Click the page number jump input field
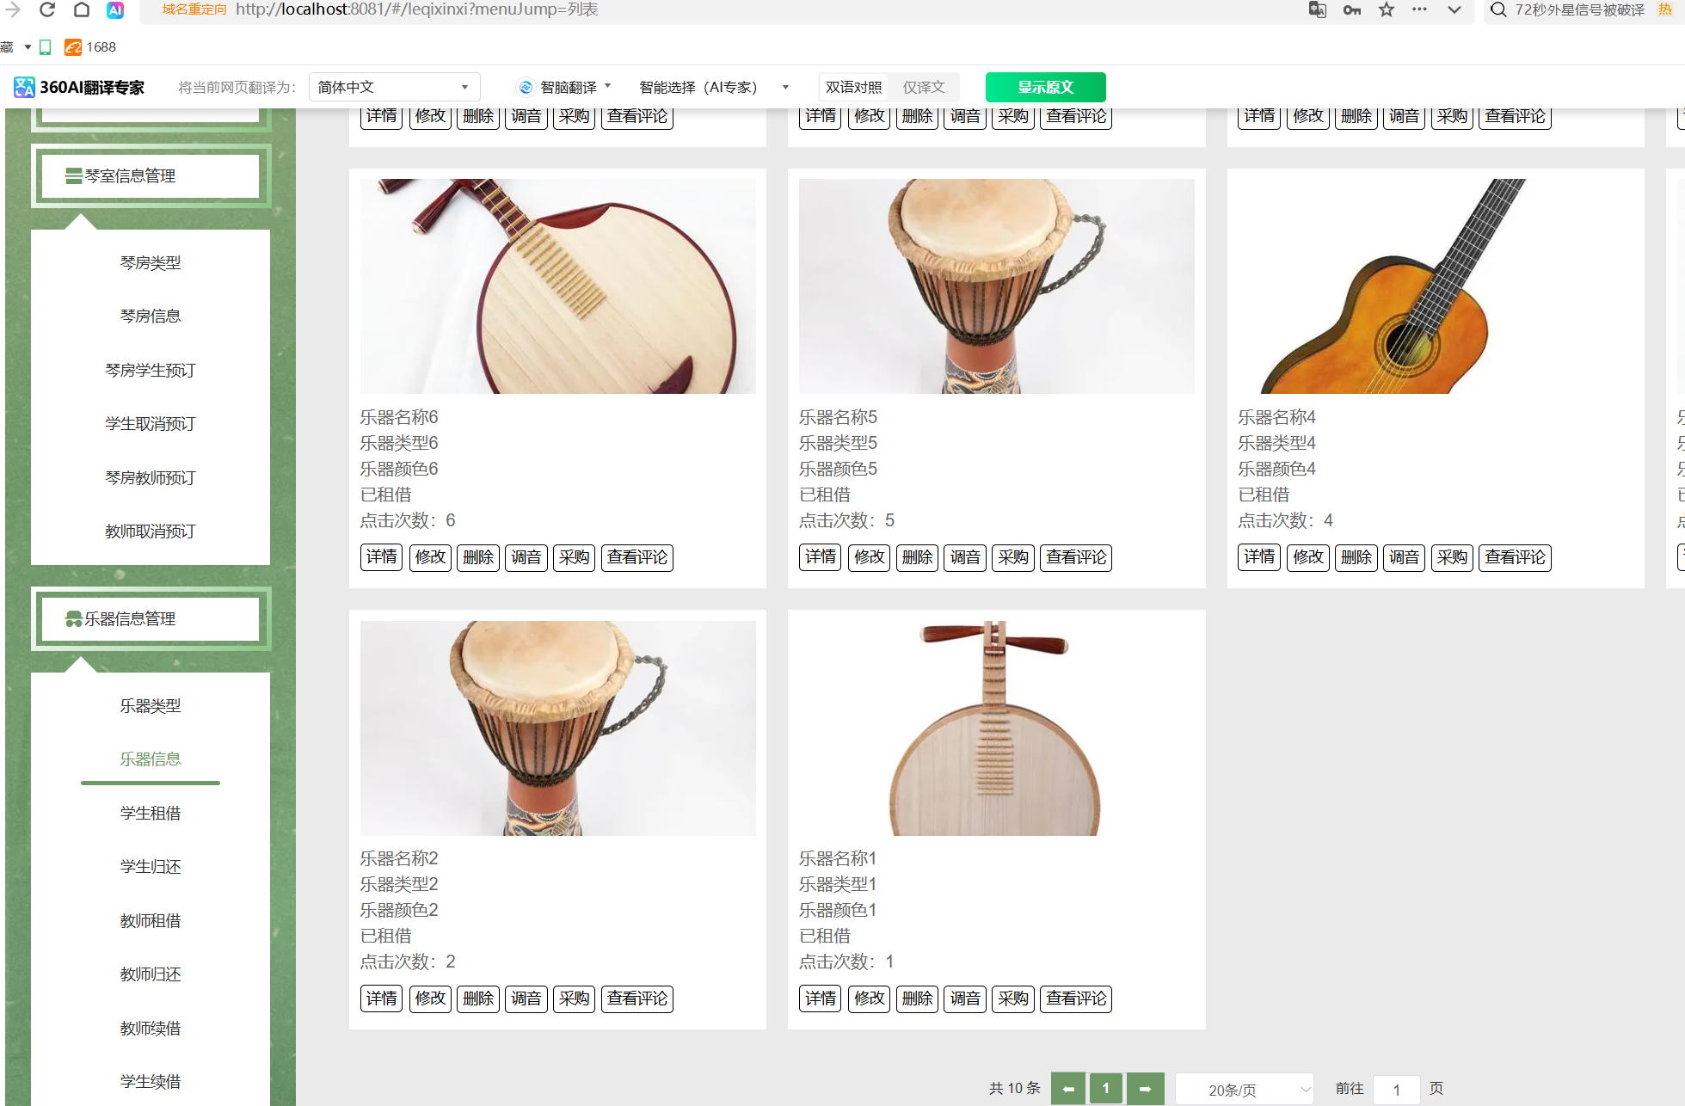 coord(1396,1090)
